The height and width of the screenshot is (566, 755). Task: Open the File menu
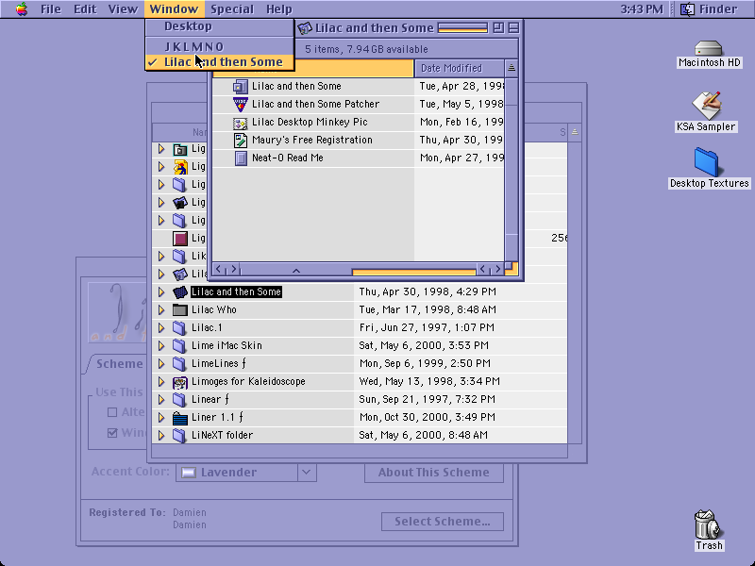51,9
